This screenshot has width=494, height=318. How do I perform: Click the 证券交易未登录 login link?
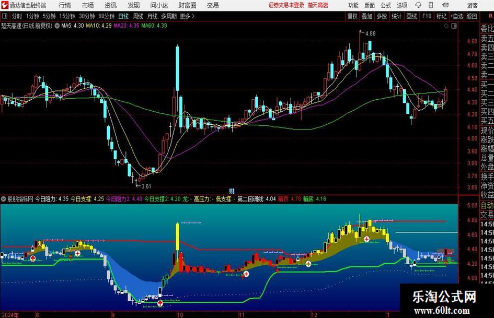tap(286, 5)
